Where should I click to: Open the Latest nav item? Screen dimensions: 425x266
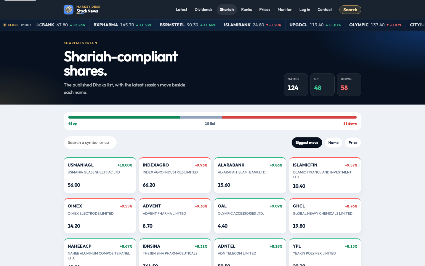(x=181, y=9)
